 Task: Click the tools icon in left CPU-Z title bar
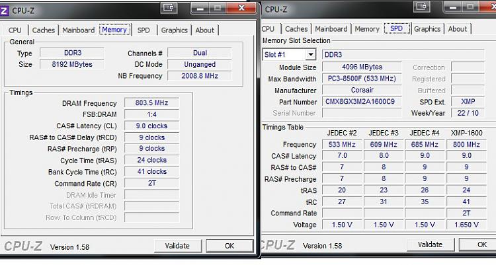(x=169, y=8)
